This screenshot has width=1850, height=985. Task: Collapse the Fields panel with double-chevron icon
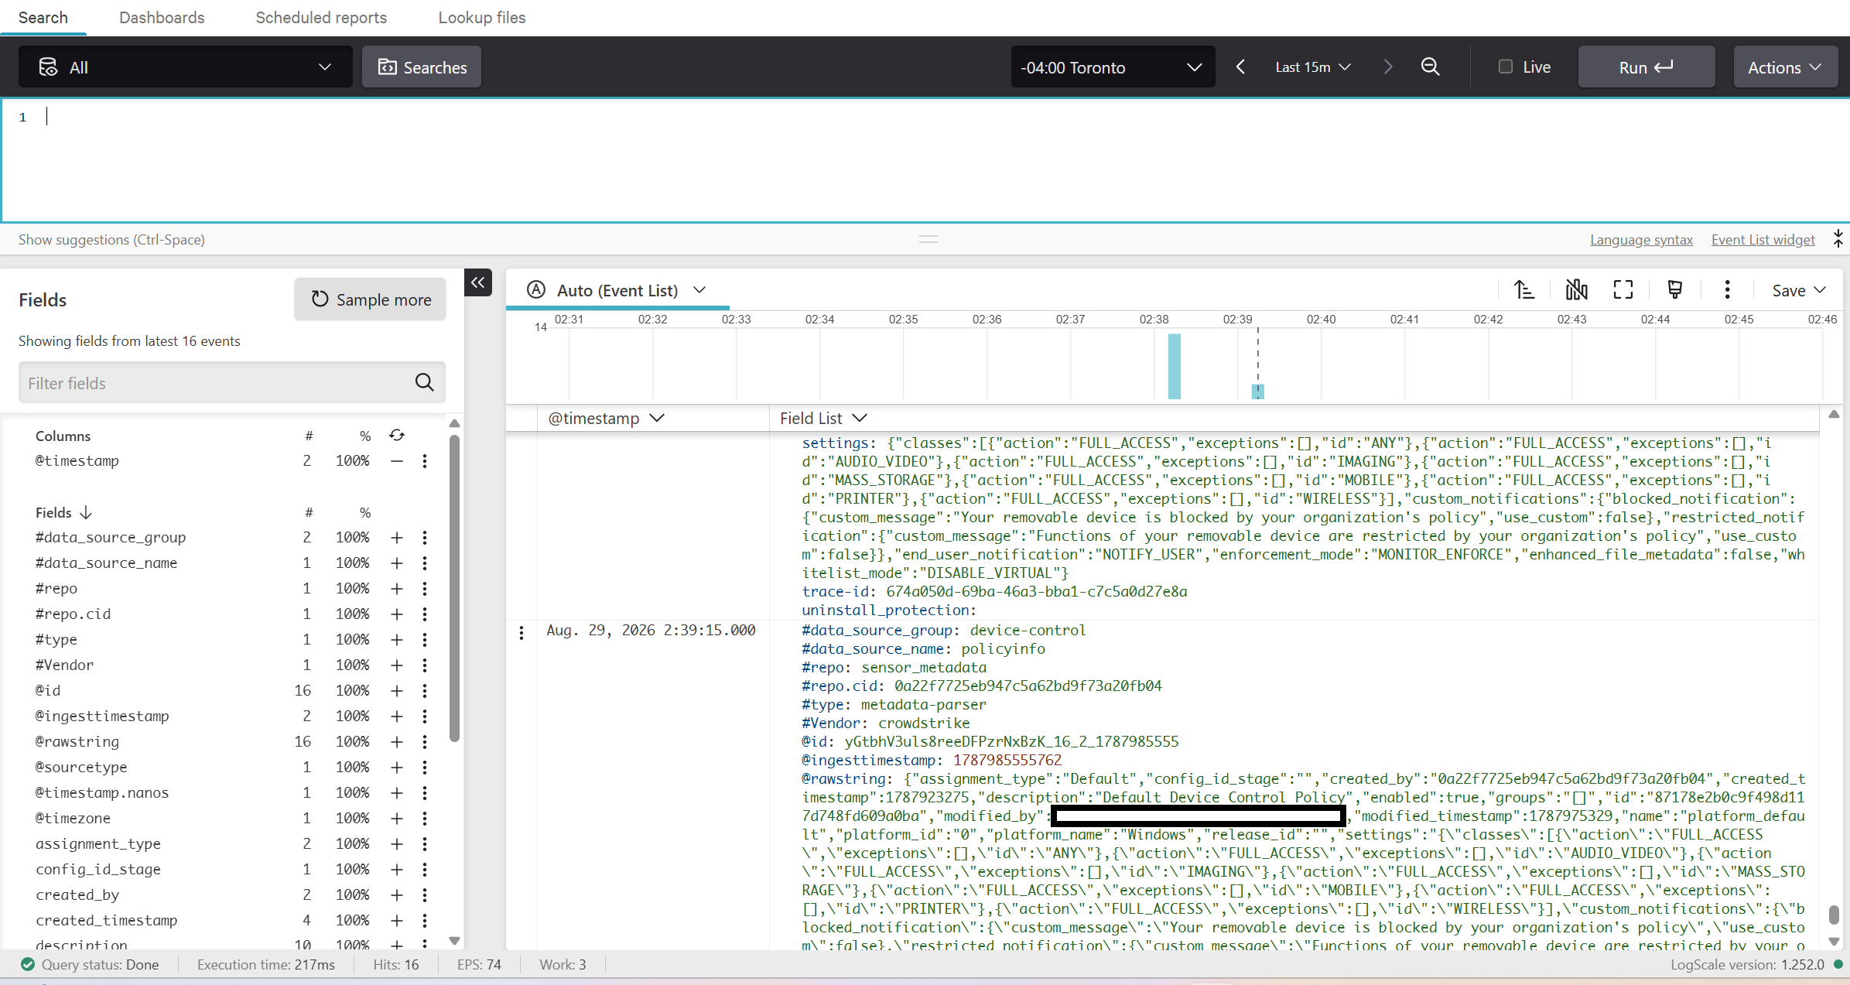point(477,282)
